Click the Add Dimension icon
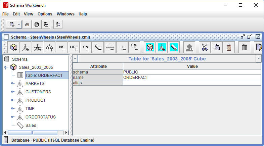The image size is (264, 146). tap(26, 47)
